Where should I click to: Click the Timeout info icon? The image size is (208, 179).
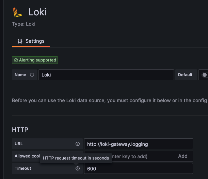pos(77,168)
